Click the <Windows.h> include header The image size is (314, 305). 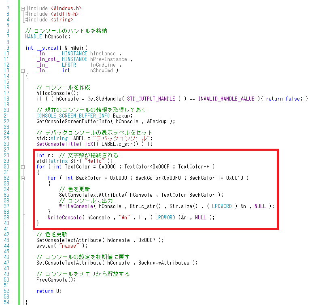[66, 8]
